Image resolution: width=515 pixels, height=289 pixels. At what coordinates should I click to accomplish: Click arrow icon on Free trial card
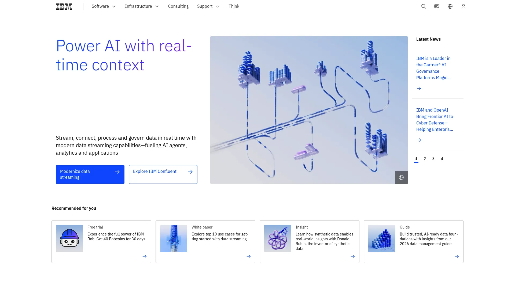click(145, 256)
